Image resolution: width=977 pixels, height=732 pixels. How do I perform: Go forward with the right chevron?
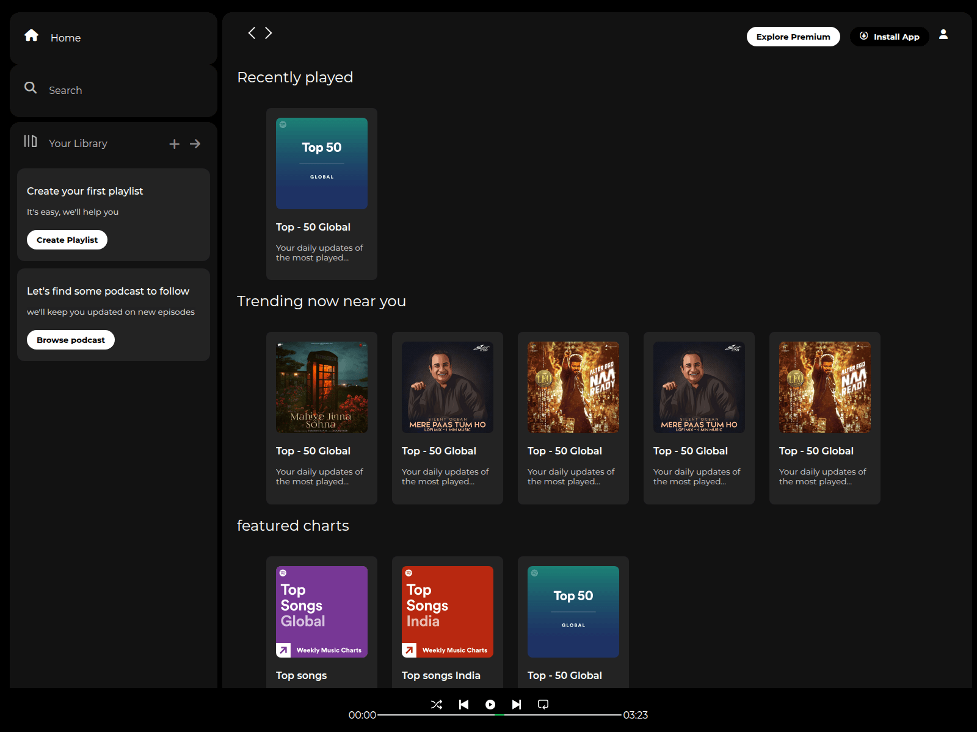tap(269, 33)
